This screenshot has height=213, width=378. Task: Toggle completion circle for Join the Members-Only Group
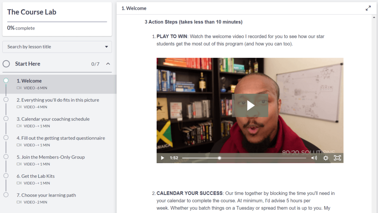point(6,157)
